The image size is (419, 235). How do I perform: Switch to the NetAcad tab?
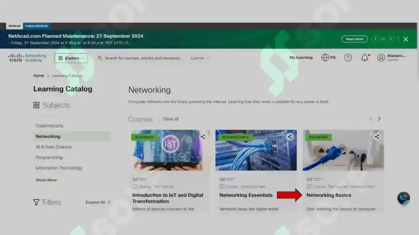tap(14, 26)
